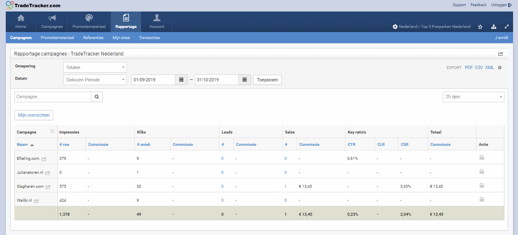Image resolution: width=518 pixels, height=235 pixels.
Task: Sort by Kliks # uniek column
Action: tap(144, 145)
